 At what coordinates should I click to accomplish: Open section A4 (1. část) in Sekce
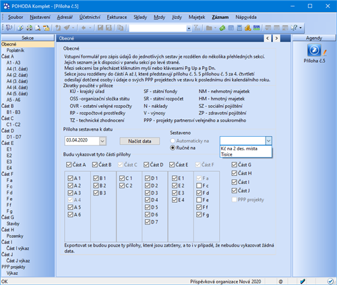pos(17,69)
